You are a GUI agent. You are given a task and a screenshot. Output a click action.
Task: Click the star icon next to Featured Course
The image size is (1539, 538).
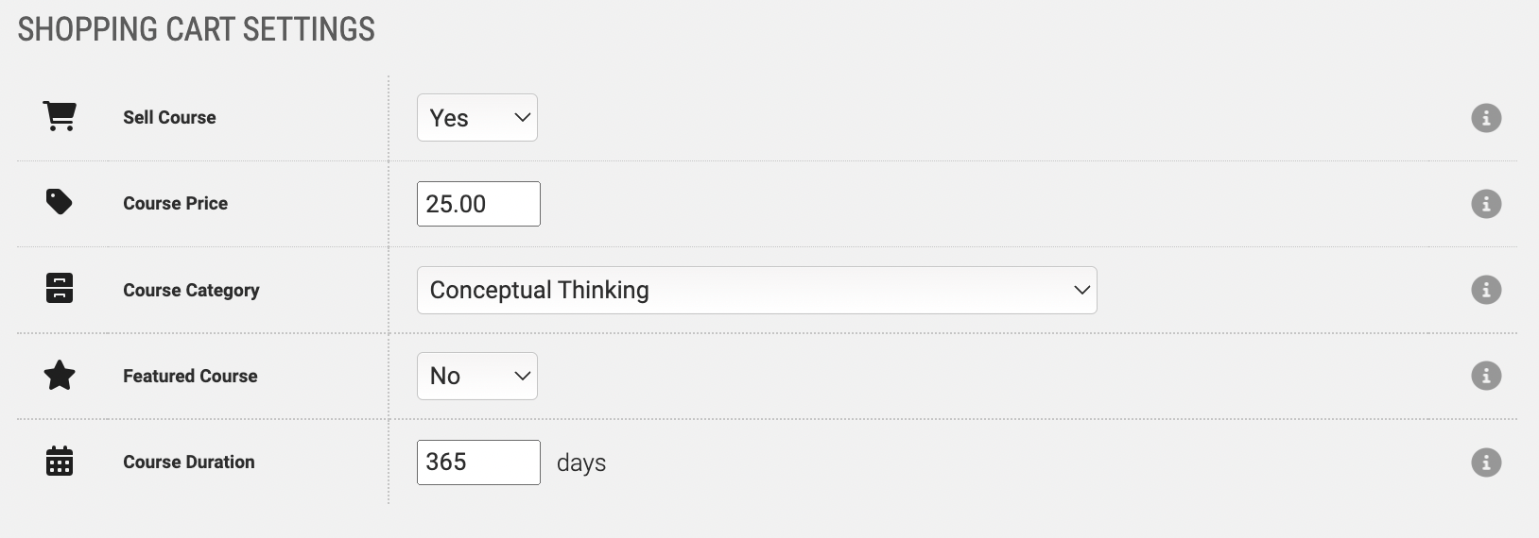coord(60,376)
